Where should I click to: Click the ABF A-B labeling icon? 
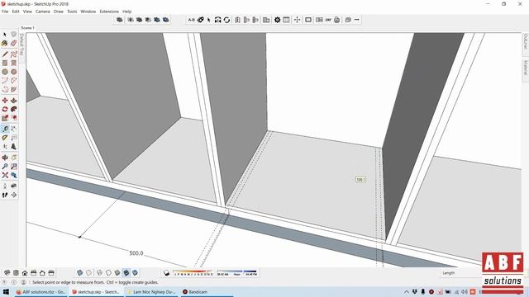[191, 20]
